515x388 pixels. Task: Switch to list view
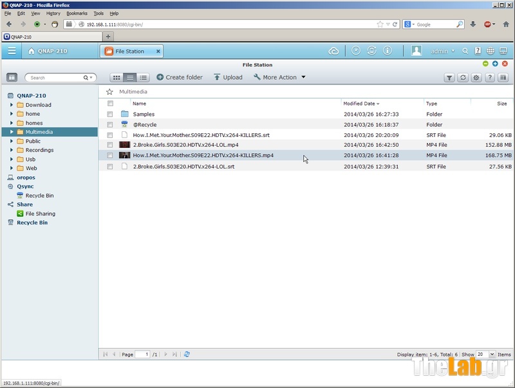coord(130,77)
